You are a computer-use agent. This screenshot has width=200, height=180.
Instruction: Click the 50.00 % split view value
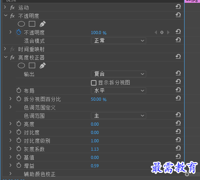[99, 99]
